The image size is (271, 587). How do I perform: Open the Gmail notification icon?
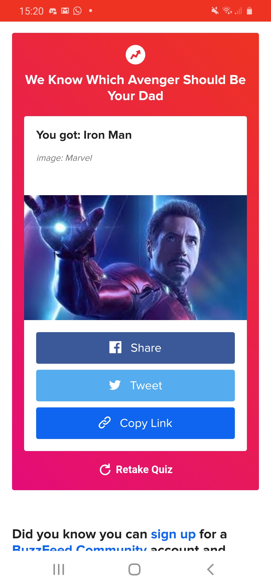65,11
